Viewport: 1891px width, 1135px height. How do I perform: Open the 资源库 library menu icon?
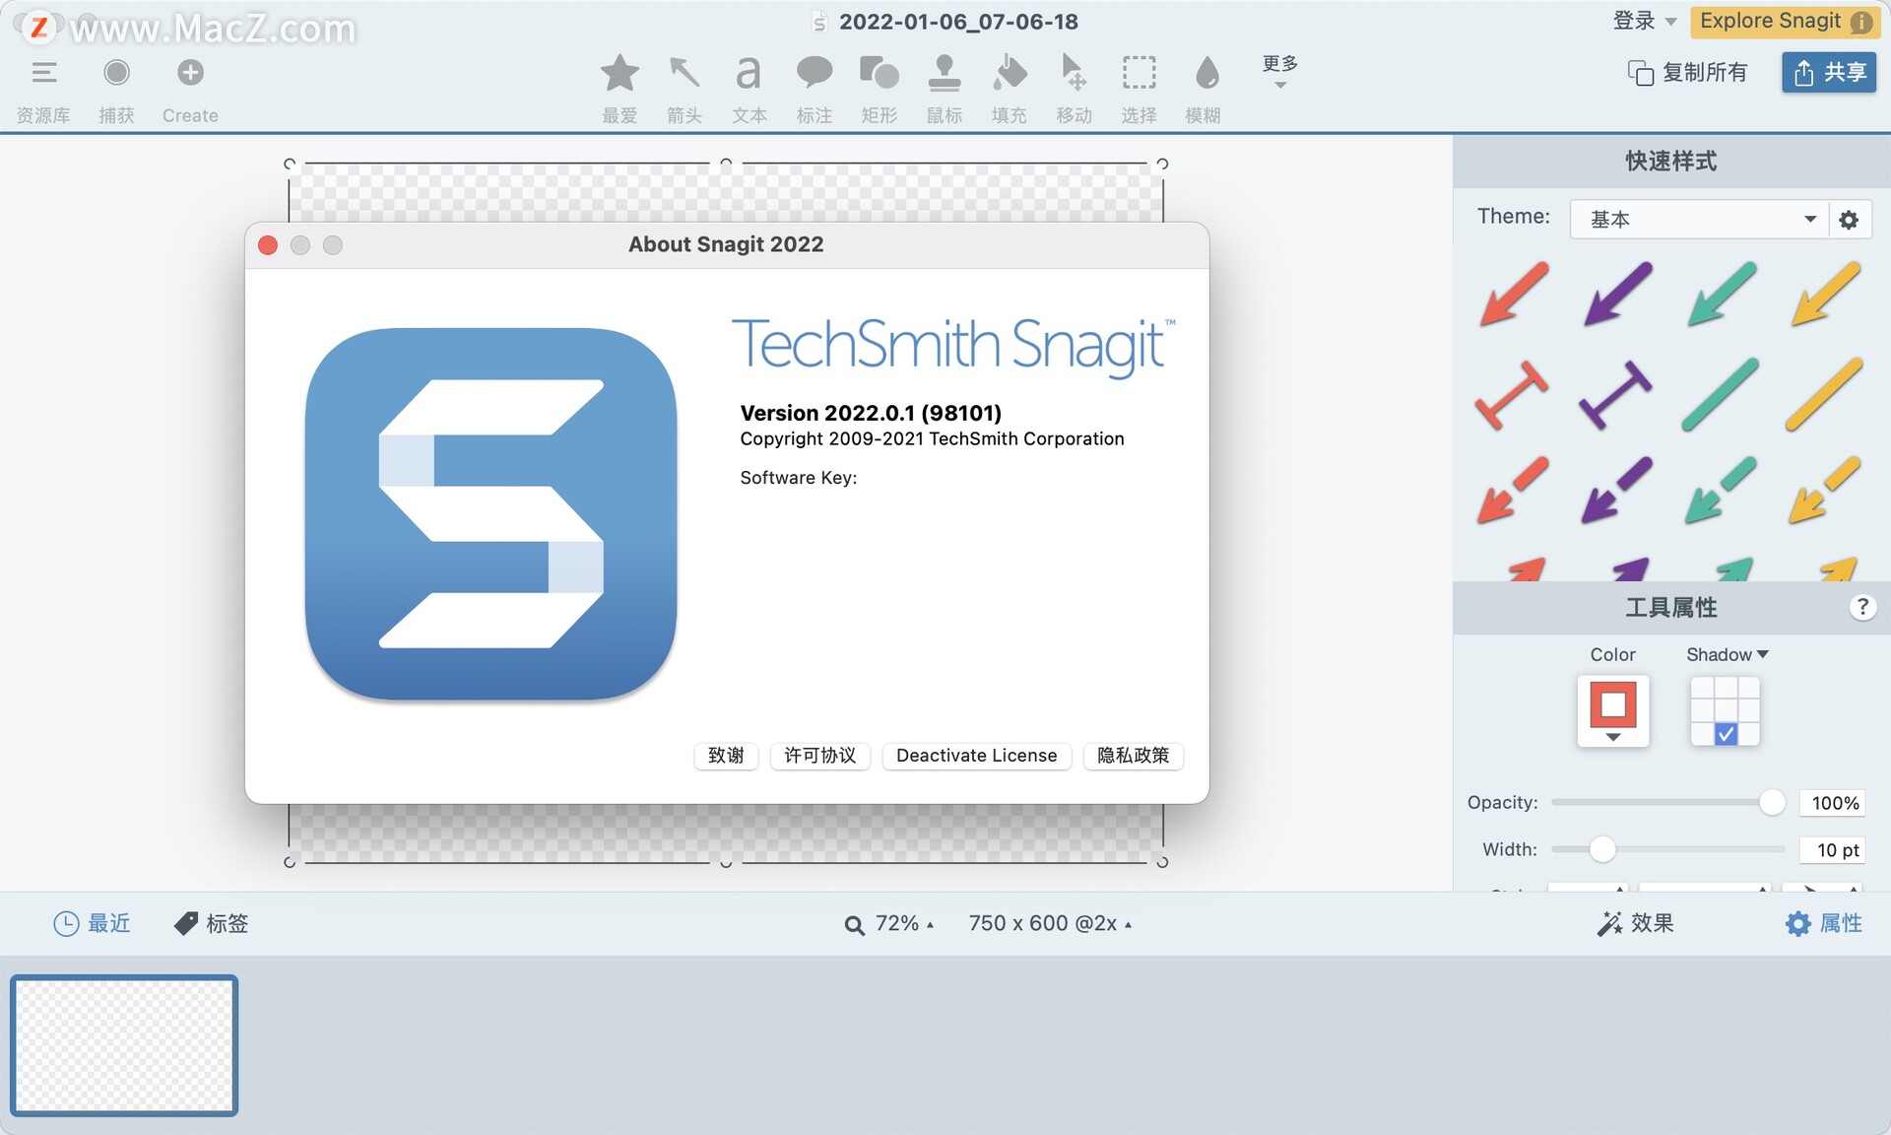coord(43,73)
